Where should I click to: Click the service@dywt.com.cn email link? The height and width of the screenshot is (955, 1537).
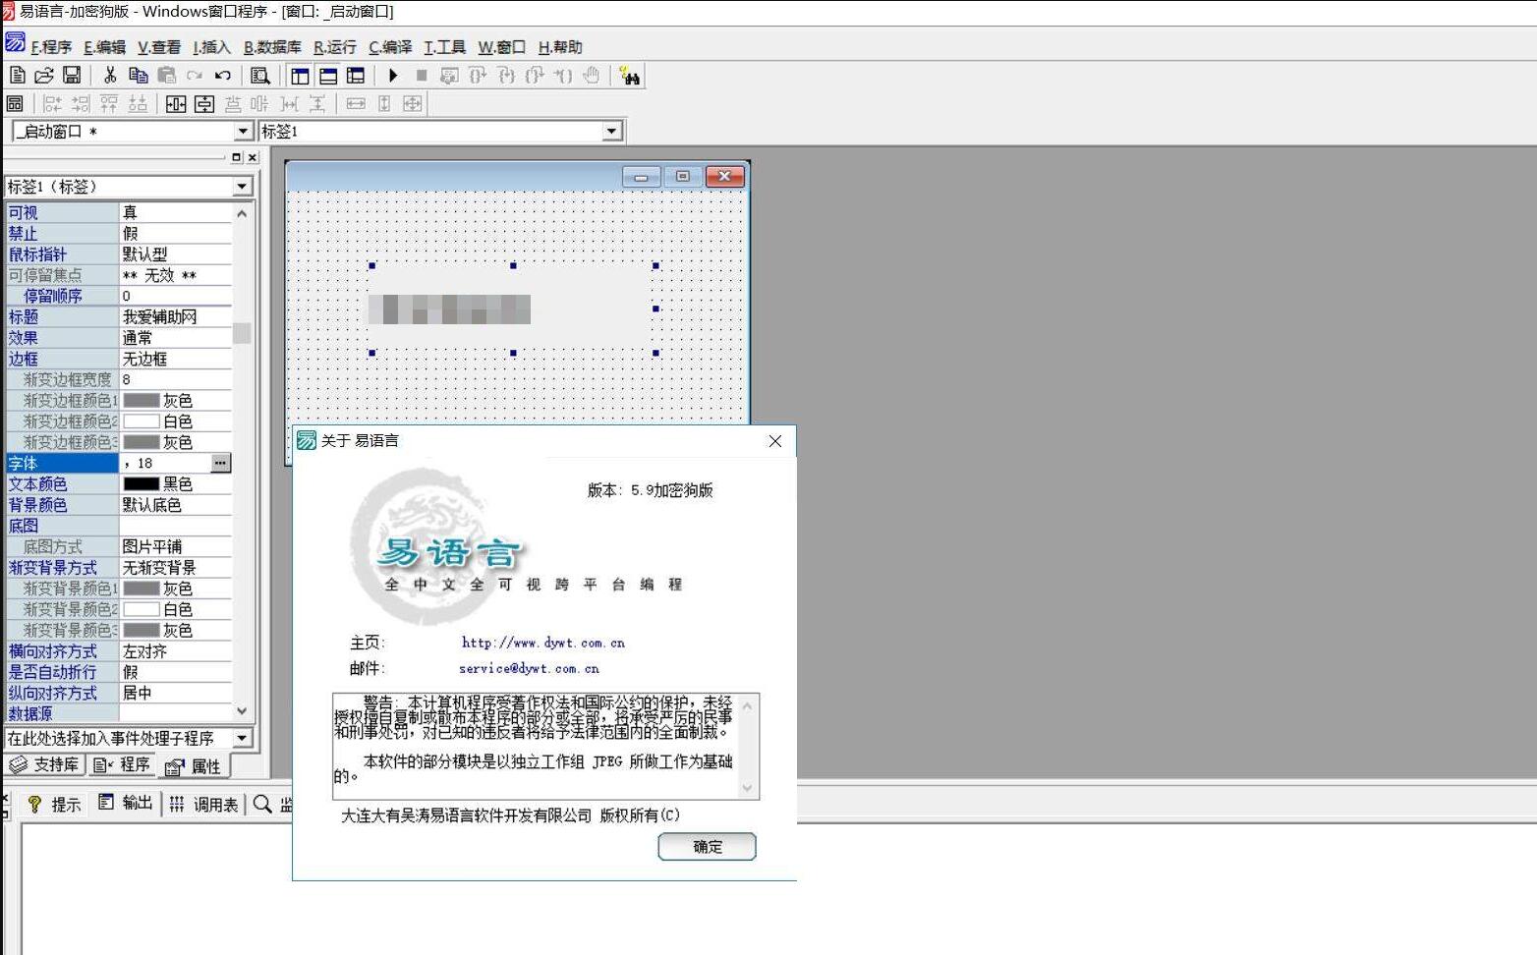[x=529, y=668]
